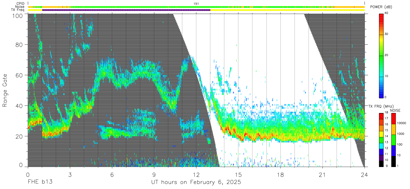410x189 pixels.
Task: Click the 12 on the UT hours axis
Action: (196, 175)
